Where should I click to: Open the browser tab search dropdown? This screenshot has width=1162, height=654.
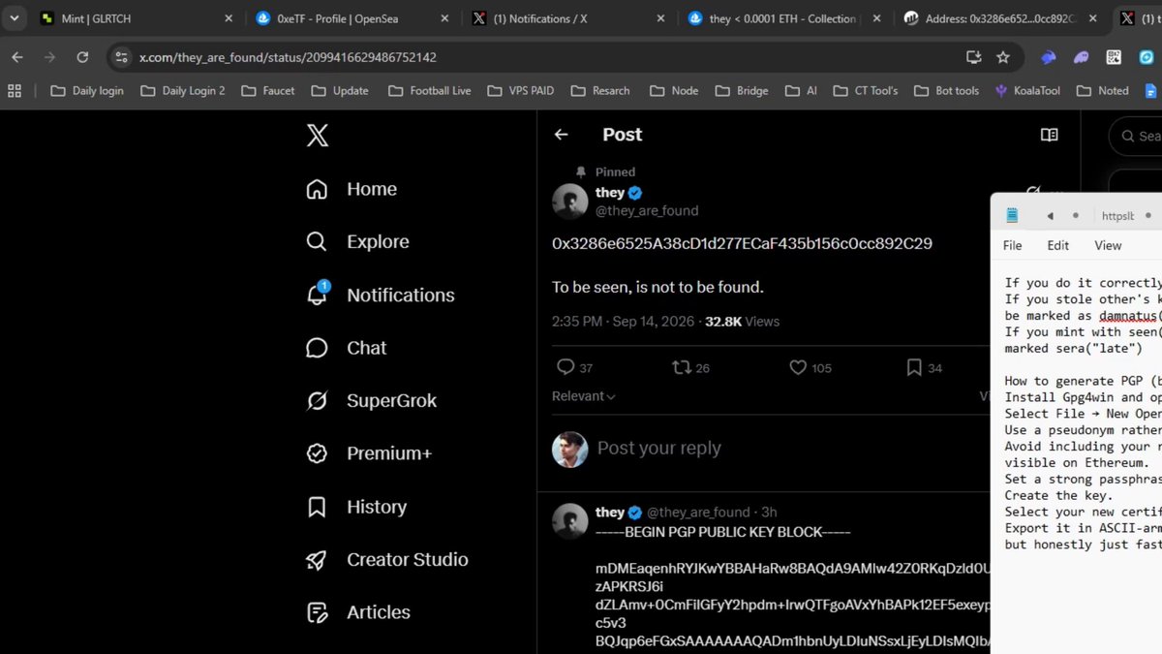pyautogui.click(x=15, y=17)
